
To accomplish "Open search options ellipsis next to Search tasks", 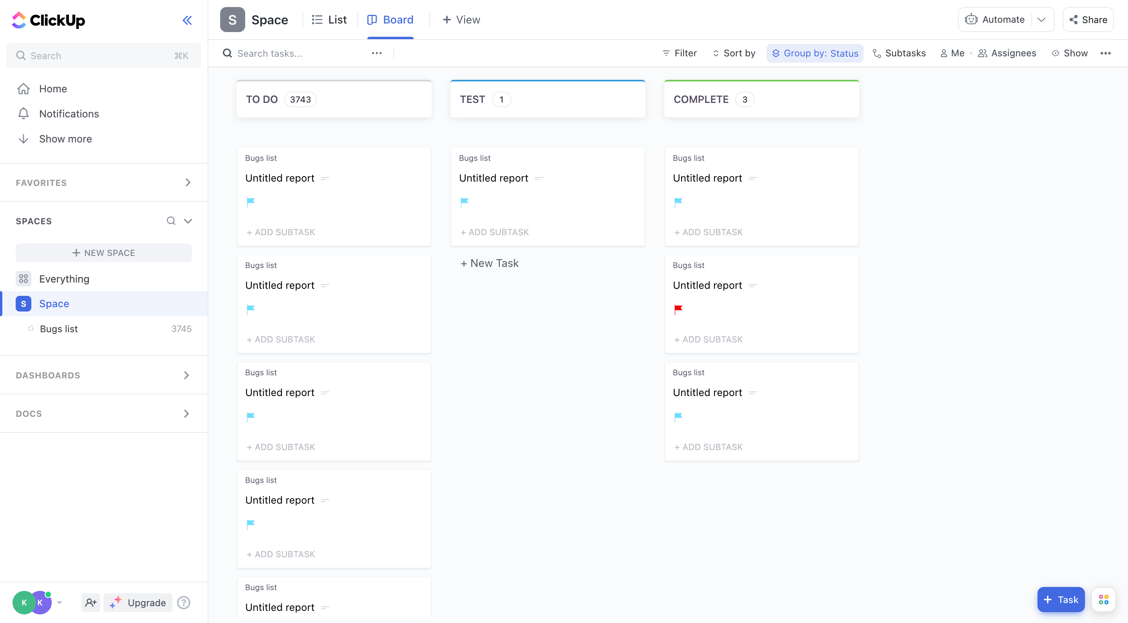I will click(376, 53).
